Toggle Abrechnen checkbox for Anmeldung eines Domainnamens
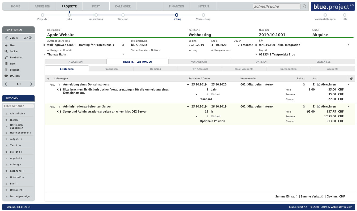 (319, 85)
